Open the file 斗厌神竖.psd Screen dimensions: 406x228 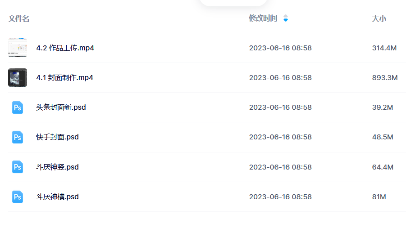coord(57,167)
